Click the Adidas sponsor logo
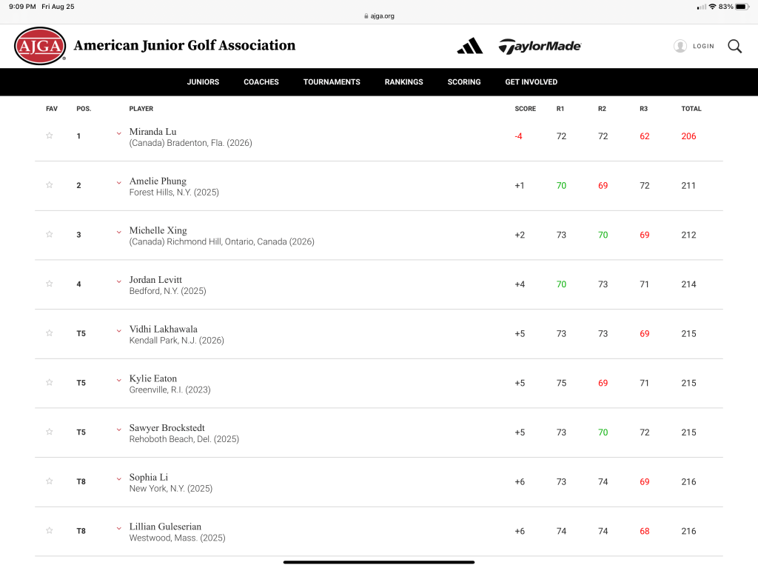The width and height of the screenshot is (758, 568). click(x=469, y=46)
